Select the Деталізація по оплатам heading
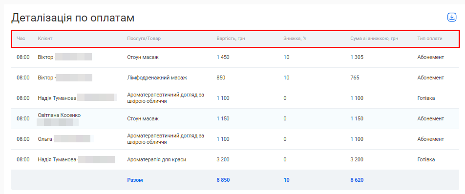 [73, 18]
